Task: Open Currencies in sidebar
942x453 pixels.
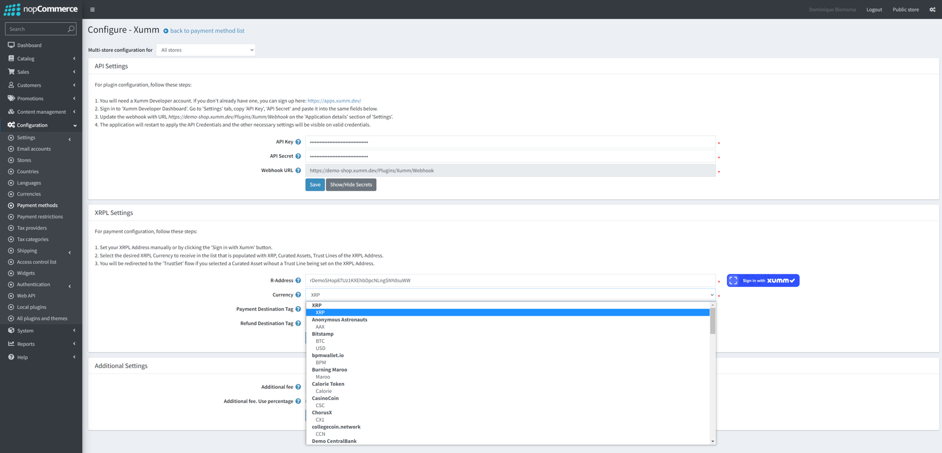Action: click(x=29, y=194)
